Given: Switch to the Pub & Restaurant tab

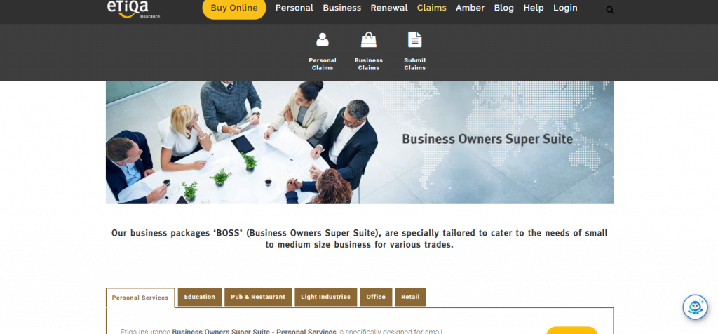Looking at the screenshot, I should tap(258, 297).
